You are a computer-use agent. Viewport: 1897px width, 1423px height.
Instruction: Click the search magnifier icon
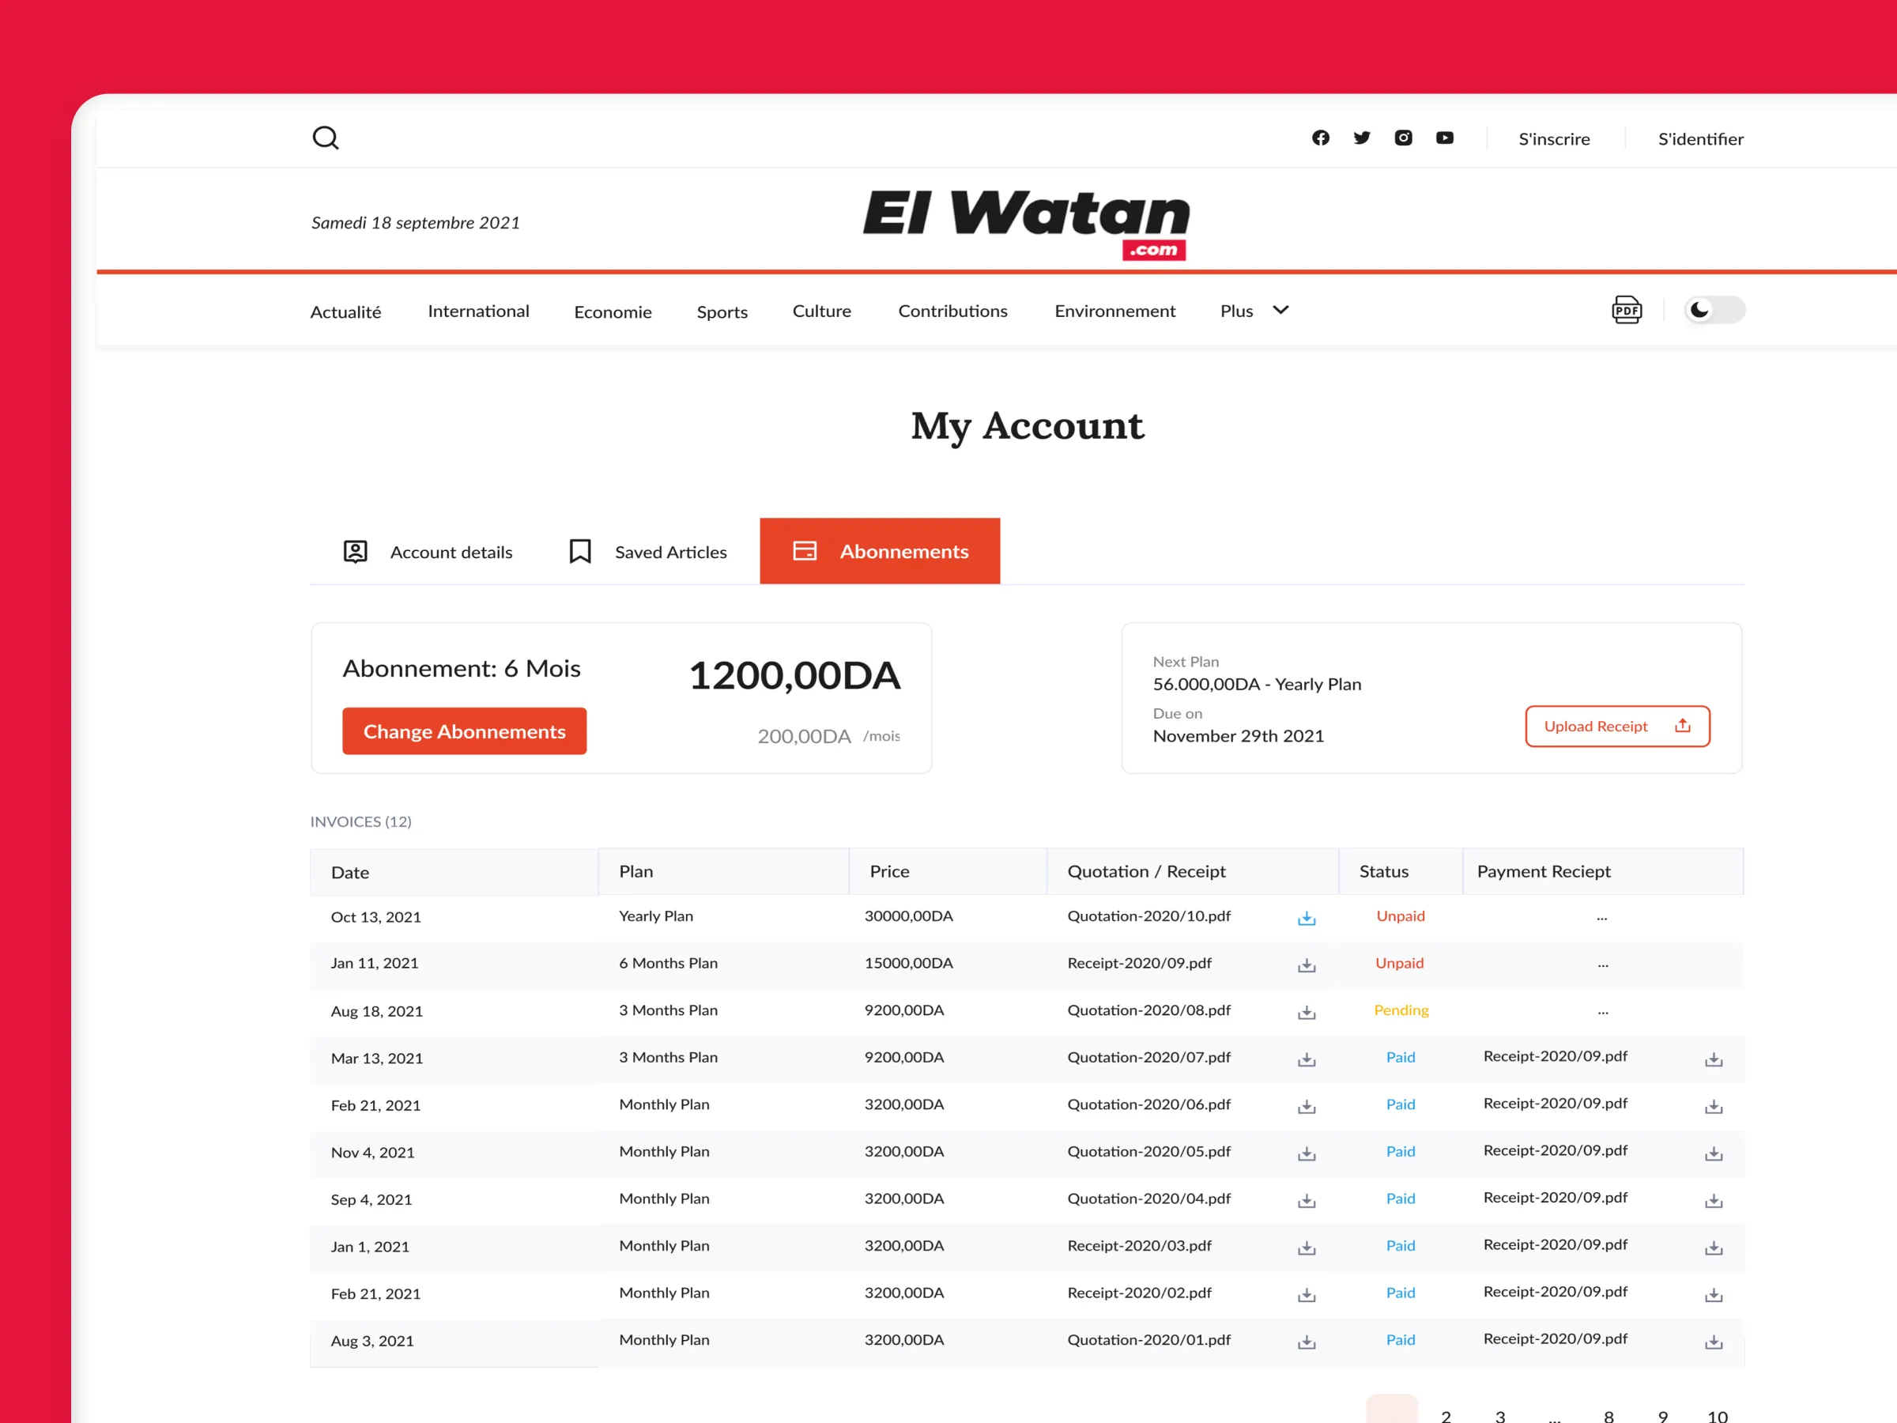325,138
